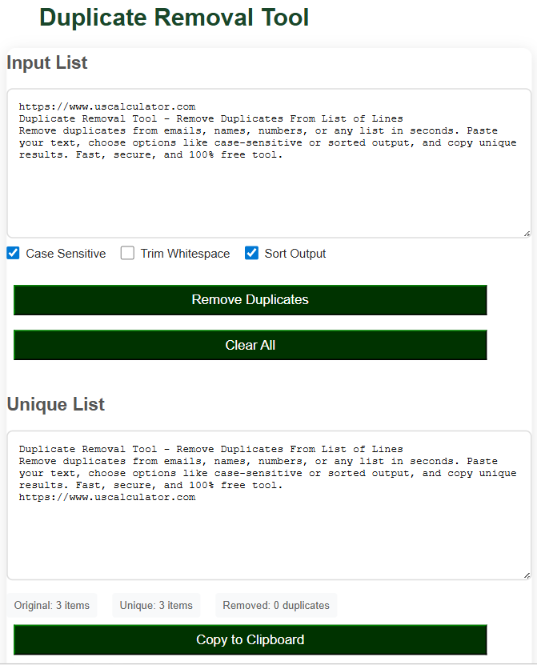Click the URL line in Unique List
The image size is (537, 665).
(107, 497)
